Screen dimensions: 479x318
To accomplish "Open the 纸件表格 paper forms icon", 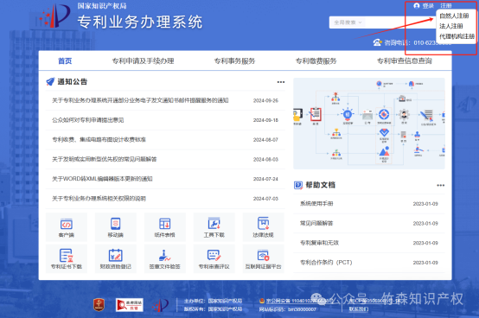I will pos(164,227).
